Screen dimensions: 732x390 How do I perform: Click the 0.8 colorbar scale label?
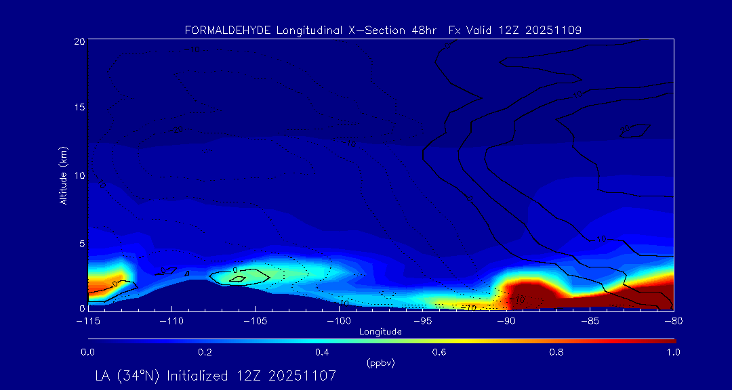pos(557,352)
